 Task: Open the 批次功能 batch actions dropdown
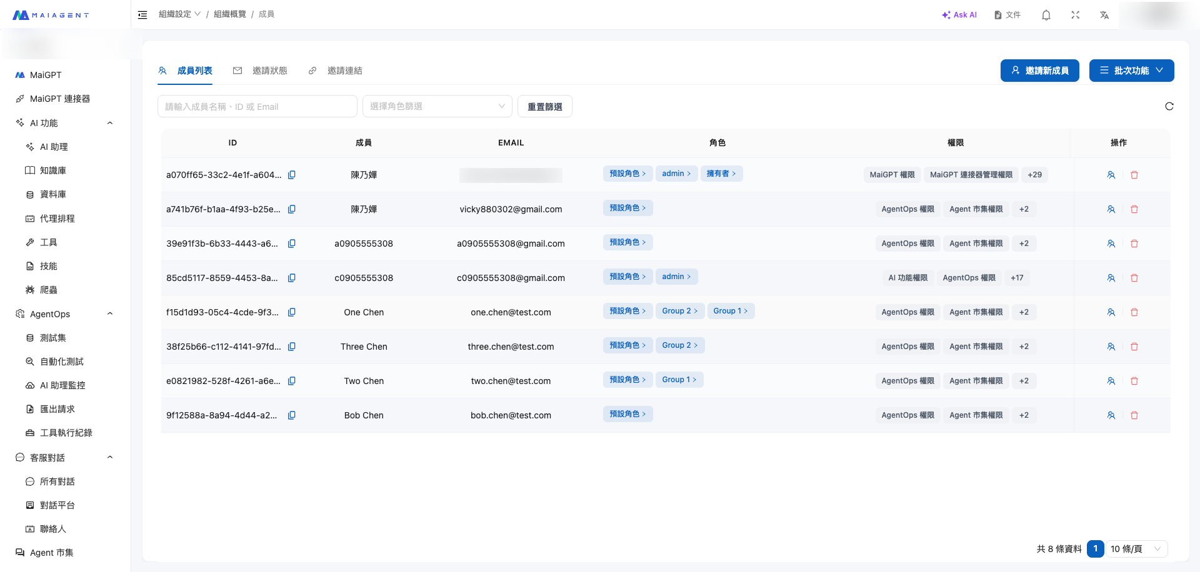tap(1131, 71)
